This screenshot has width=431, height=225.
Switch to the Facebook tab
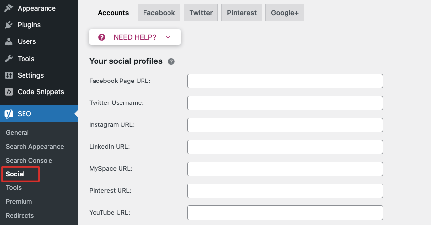pyautogui.click(x=159, y=13)
